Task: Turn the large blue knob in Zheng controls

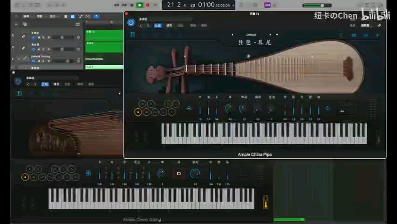Action: (x=195, y=174)
